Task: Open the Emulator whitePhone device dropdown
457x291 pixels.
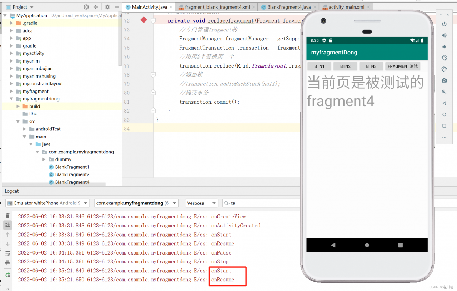Action: click(x=47, y=203)
